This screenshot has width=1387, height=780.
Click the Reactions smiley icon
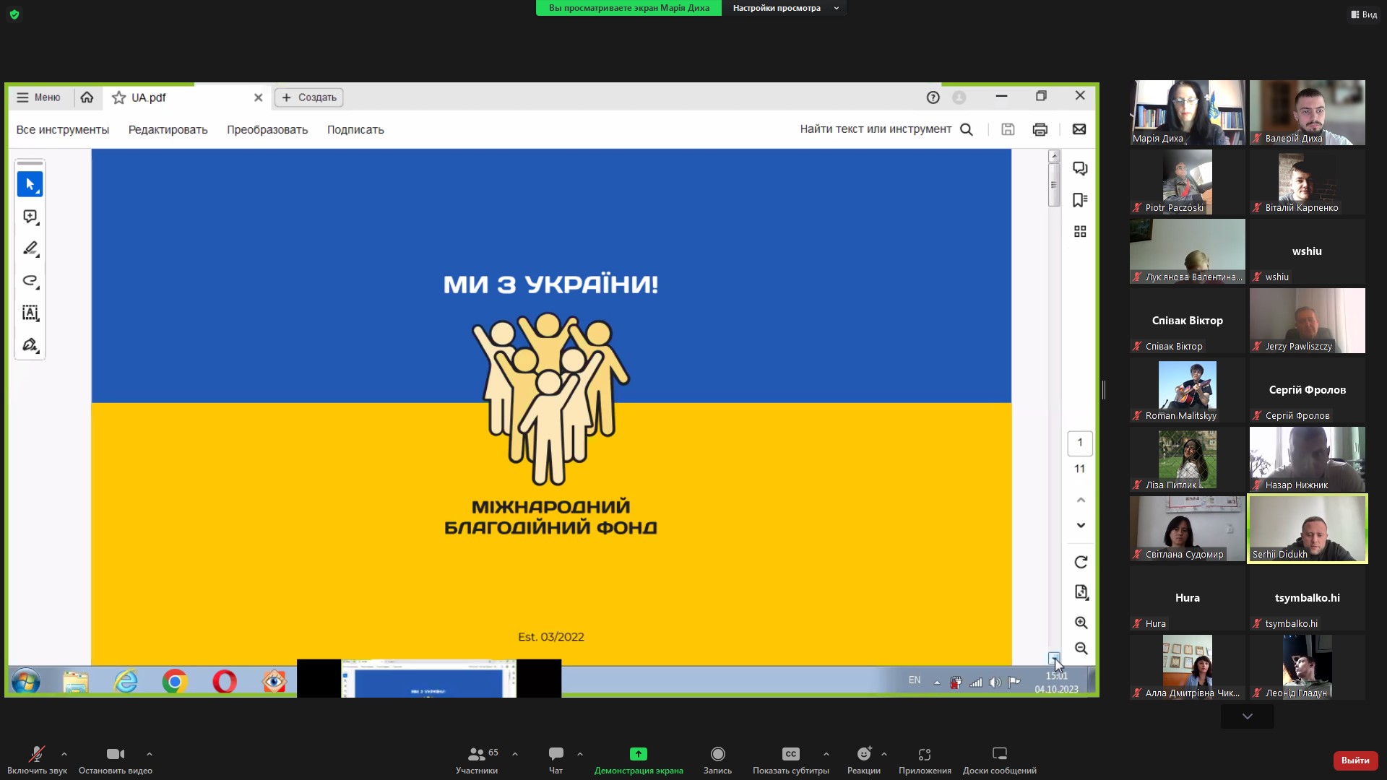pyautogui.click(x=863, y=754)
